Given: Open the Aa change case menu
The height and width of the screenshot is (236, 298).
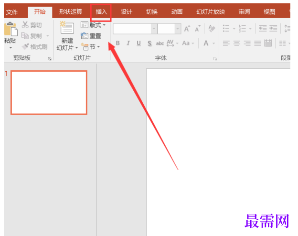Looking at the screenshot, I should tap(188, 43).
